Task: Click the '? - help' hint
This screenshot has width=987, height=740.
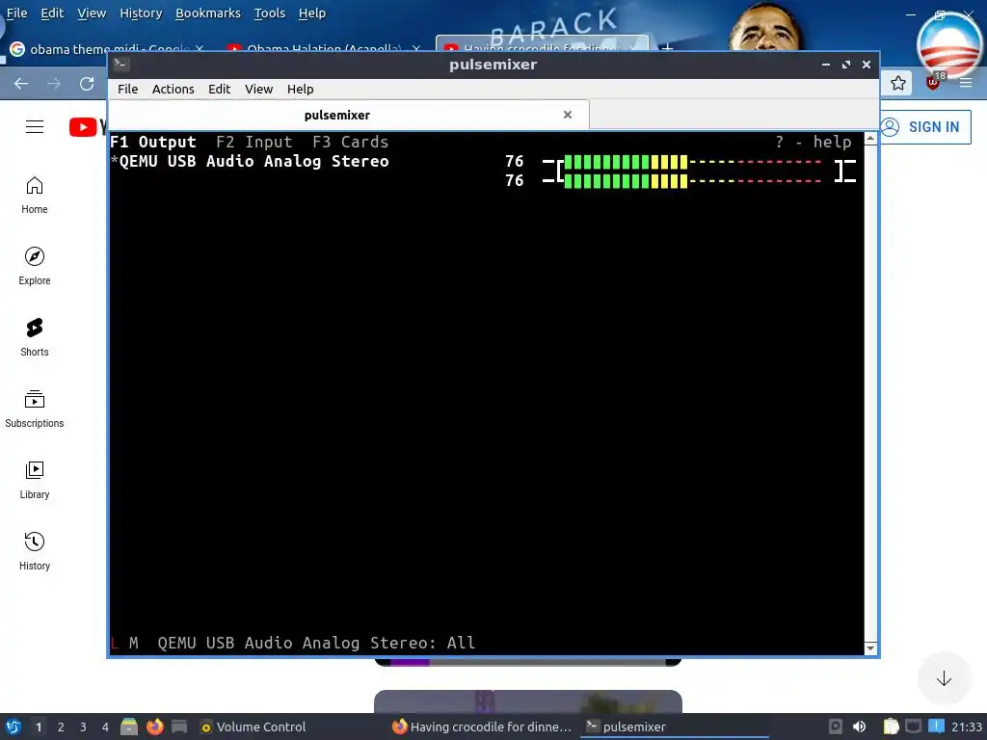Action: click(x=814, y=143)
